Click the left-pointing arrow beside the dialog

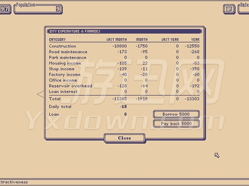tap(40, 94)
